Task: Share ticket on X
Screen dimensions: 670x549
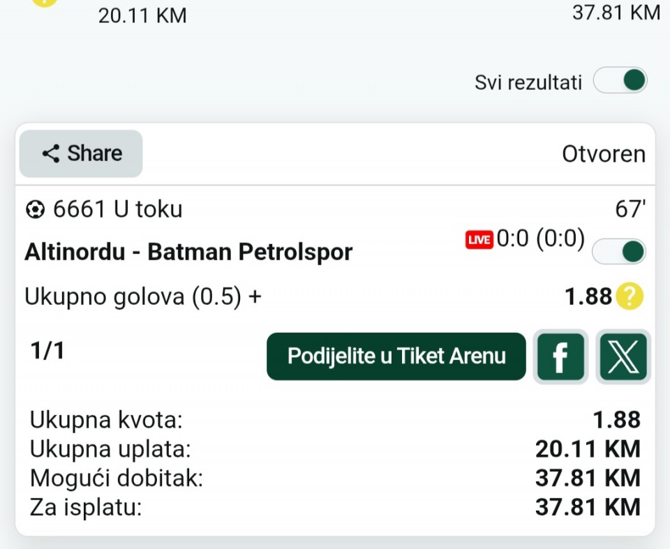Action: [x=623, y=356]
